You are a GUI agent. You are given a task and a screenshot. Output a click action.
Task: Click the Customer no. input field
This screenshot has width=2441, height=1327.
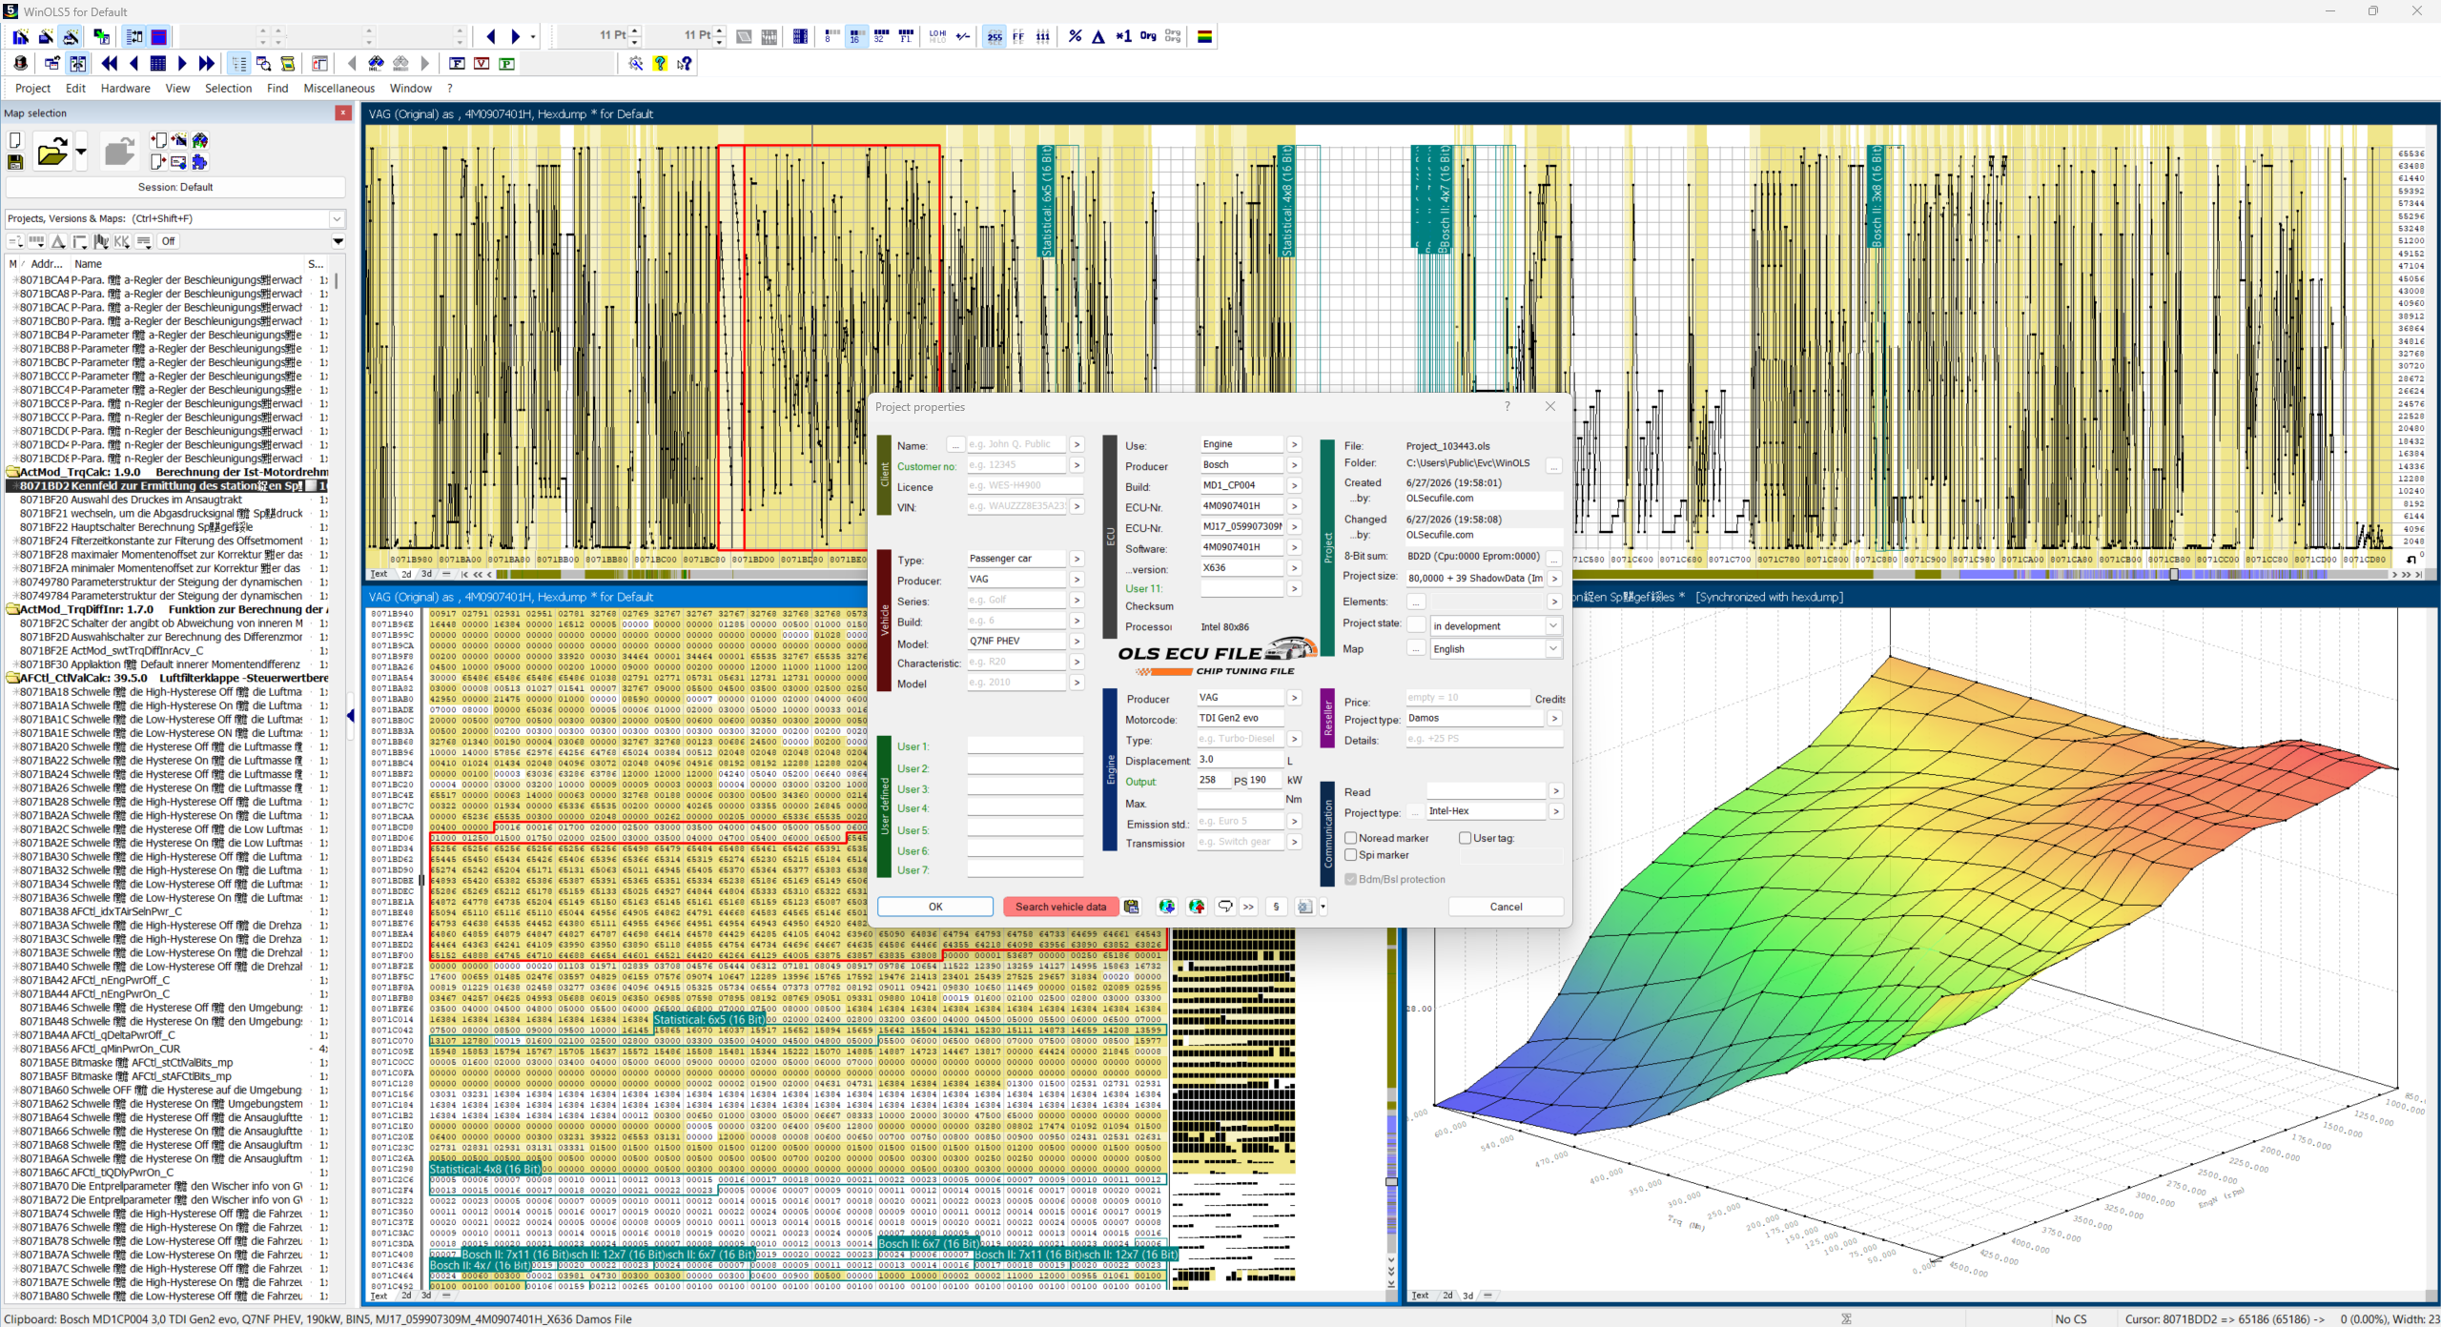pyautogui.click(x=1016, y=465)
